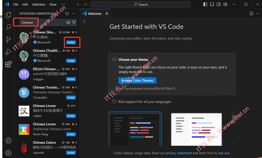Image resolution: width=262 pixels, height=158 pixels.
Task: Install the Chinese (Traditional) language pack
Action: pos(71,61)
